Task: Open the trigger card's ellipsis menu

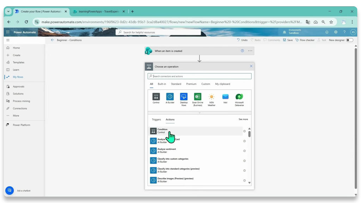Action: (250, 51)
